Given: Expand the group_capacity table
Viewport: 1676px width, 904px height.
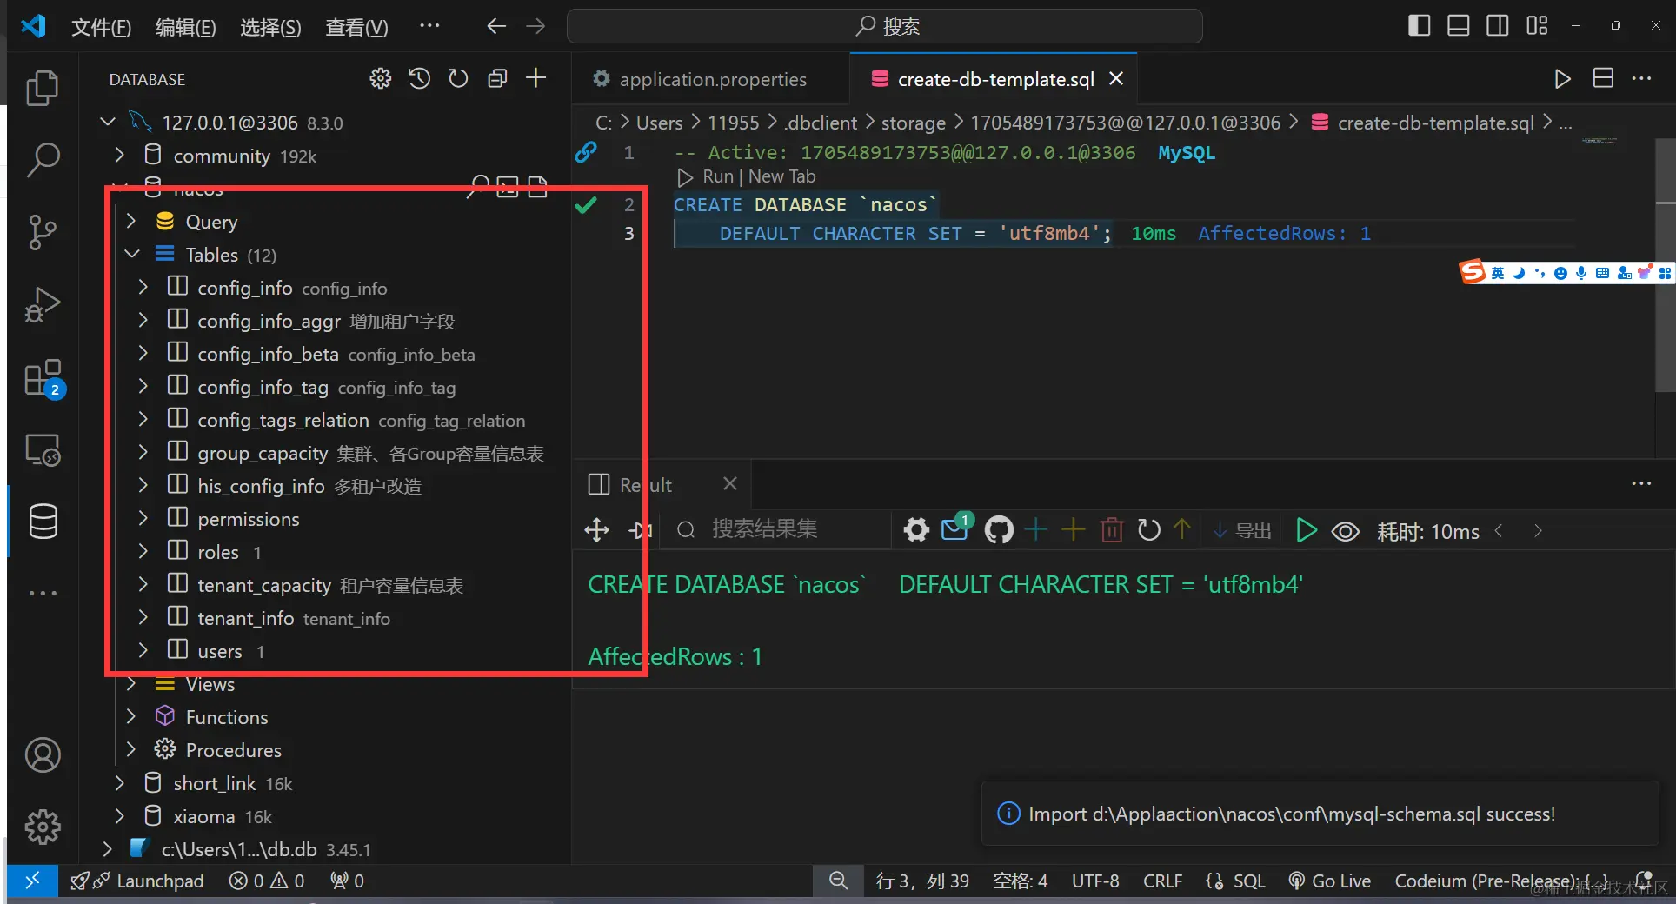Looking at the screenshot, I should 143,453.
